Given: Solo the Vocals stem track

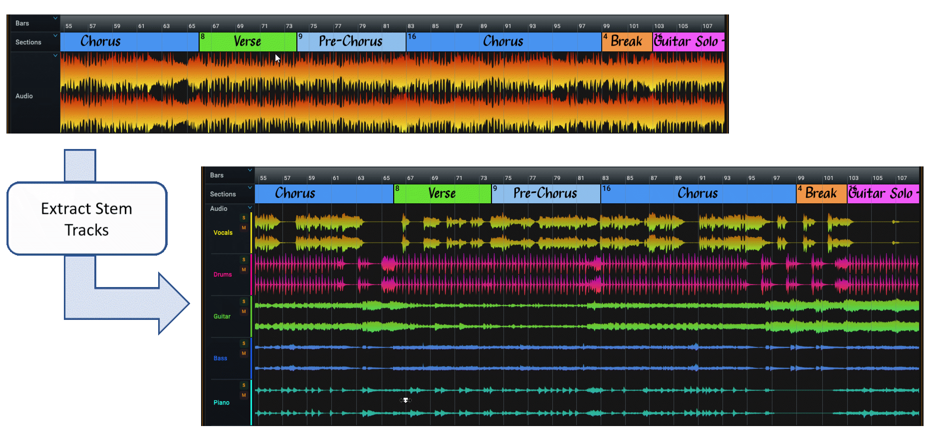Looking at the screenshot, I should (243, 218).
